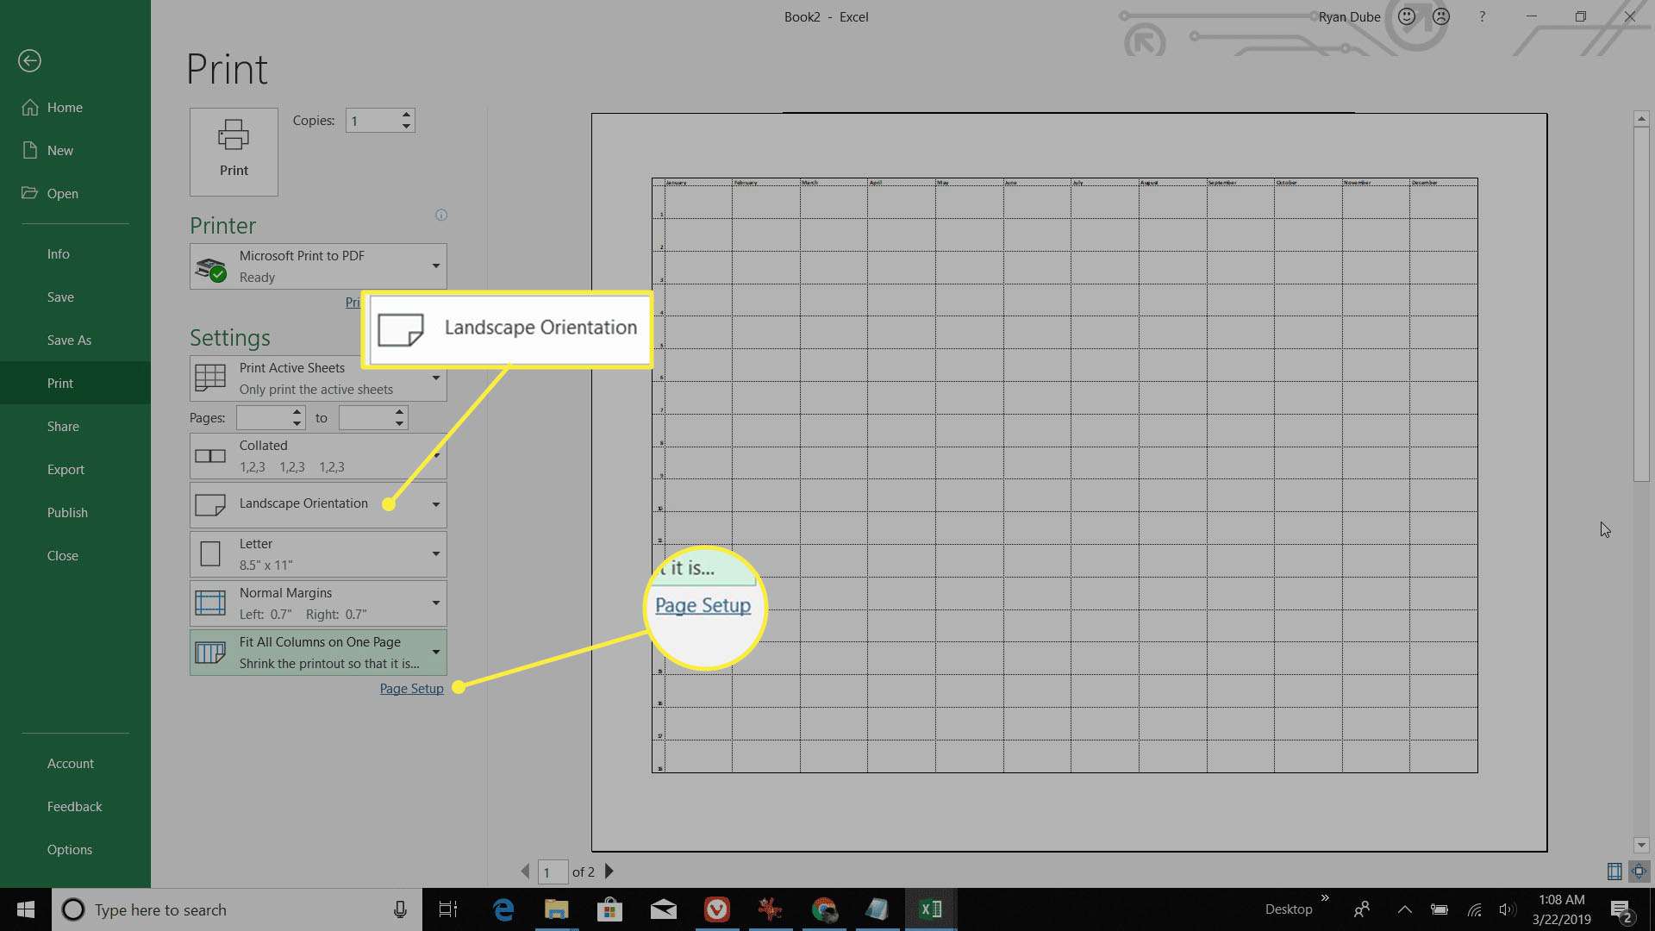Click the volume icon in system tray
1655x931 pixels.
click(x=1507, y=910)
